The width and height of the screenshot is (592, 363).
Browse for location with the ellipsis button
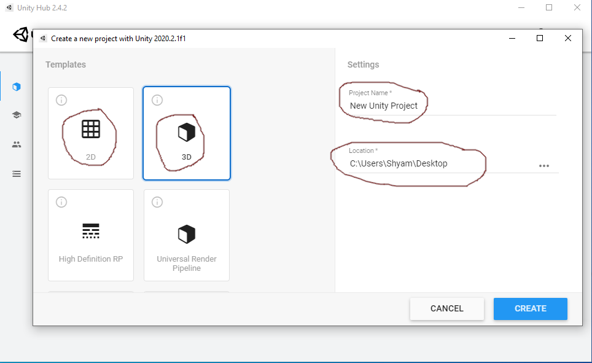[543, 166]
